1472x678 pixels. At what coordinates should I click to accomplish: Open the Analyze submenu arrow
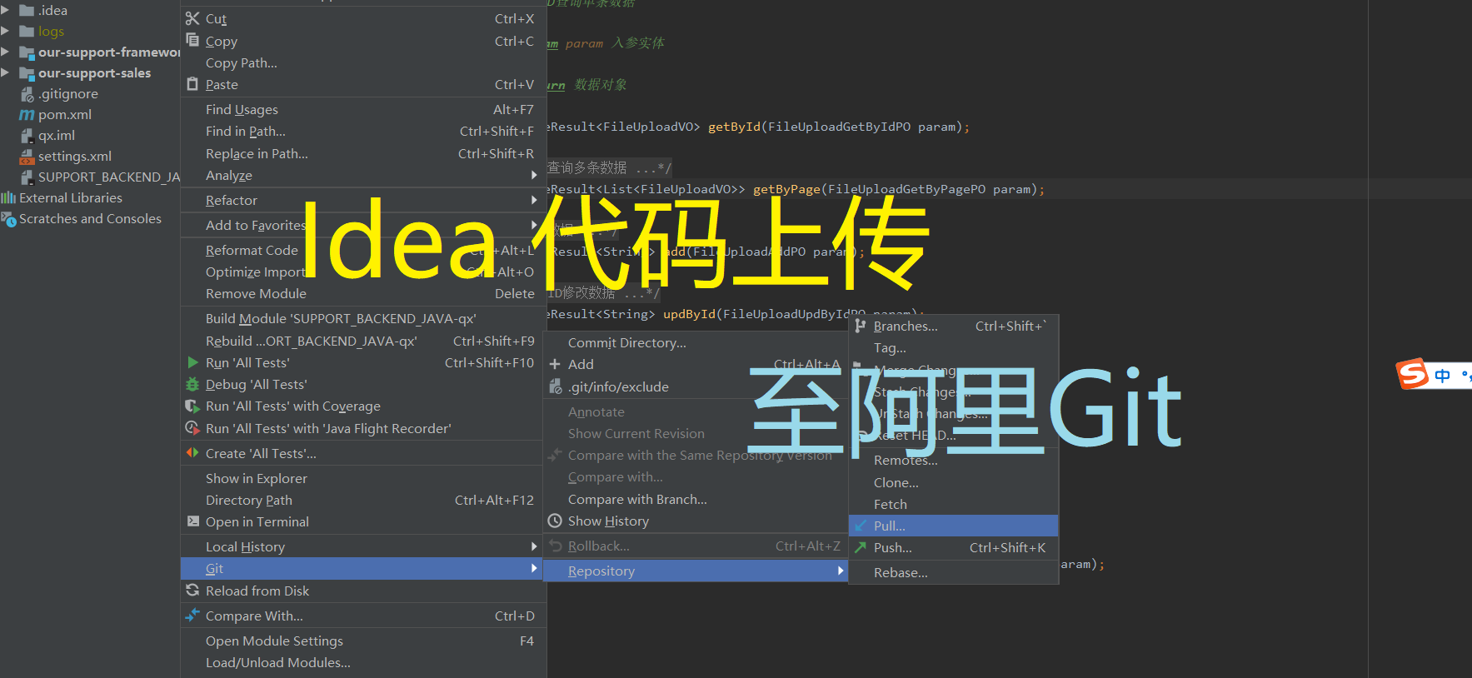click(x=534, y=175)
